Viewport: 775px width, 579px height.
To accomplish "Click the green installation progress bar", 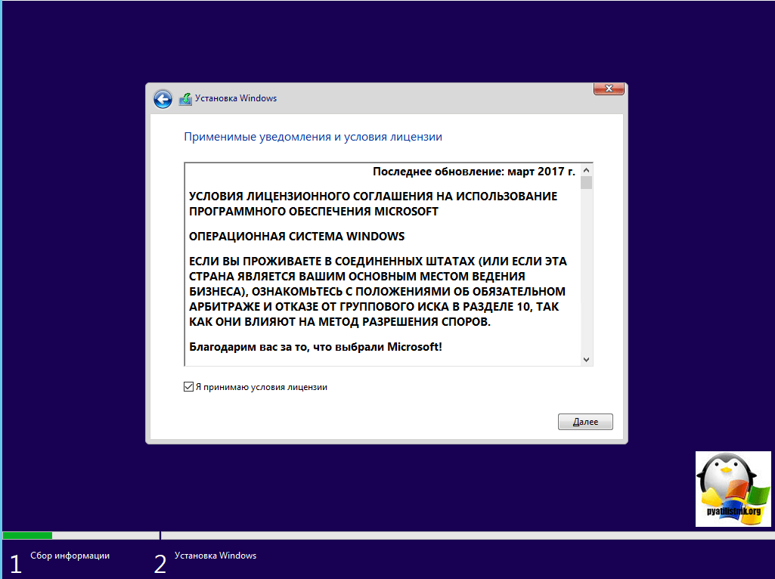I will (x=27, y=535).
